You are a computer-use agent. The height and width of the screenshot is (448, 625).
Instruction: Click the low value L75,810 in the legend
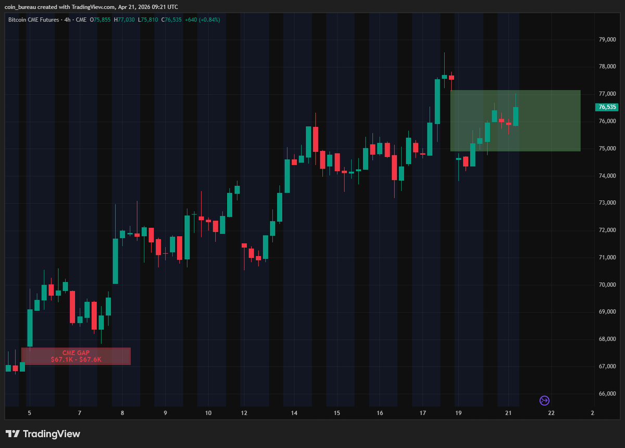tap(148, 20)
